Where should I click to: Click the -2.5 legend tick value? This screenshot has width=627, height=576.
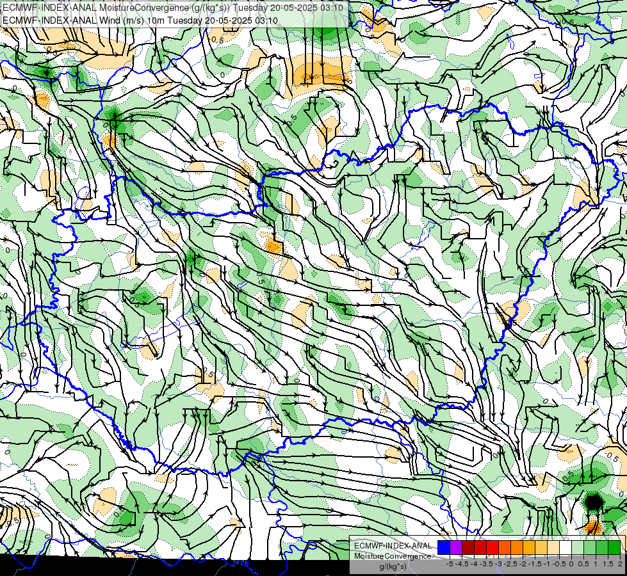pyautogui.click(x=510, y=564)
